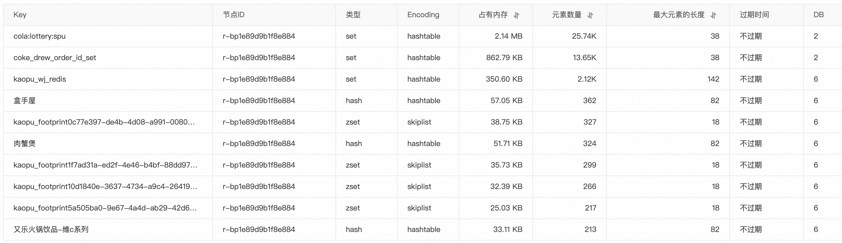Sort by 元素数量 using sort icon
This screenshot has height=243, width=842.
pyautogui.click(x=590, y=15)
